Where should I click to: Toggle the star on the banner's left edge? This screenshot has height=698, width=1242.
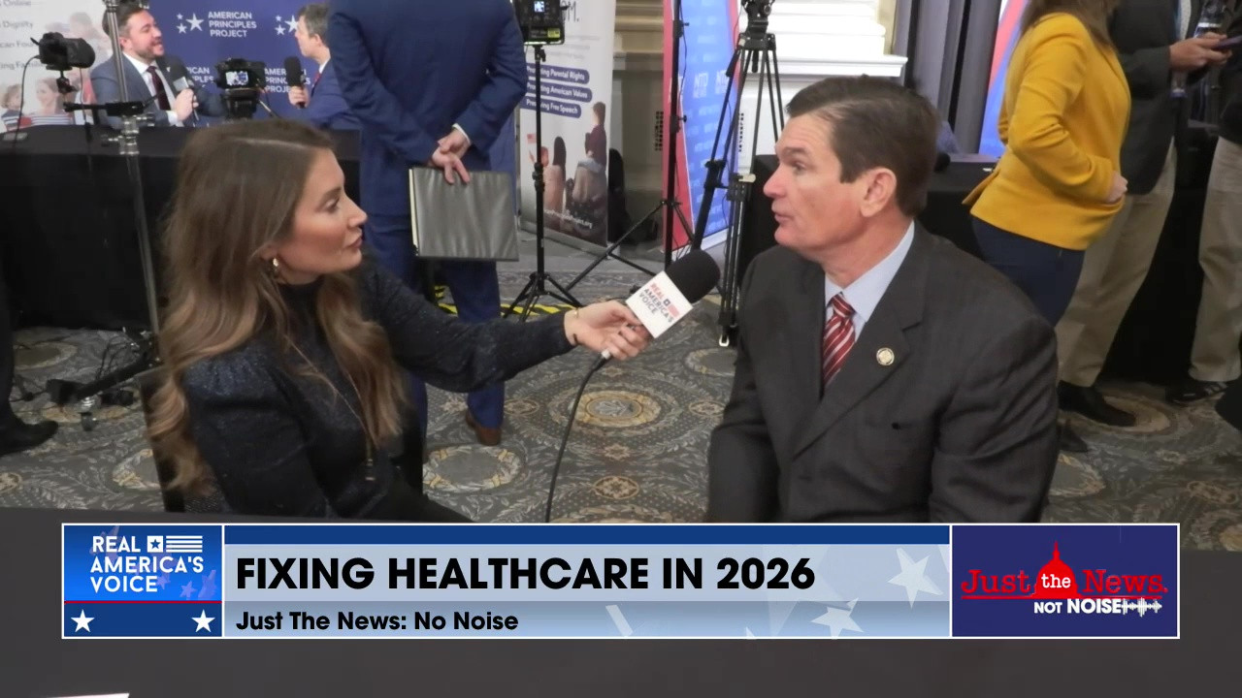[82, 622]
